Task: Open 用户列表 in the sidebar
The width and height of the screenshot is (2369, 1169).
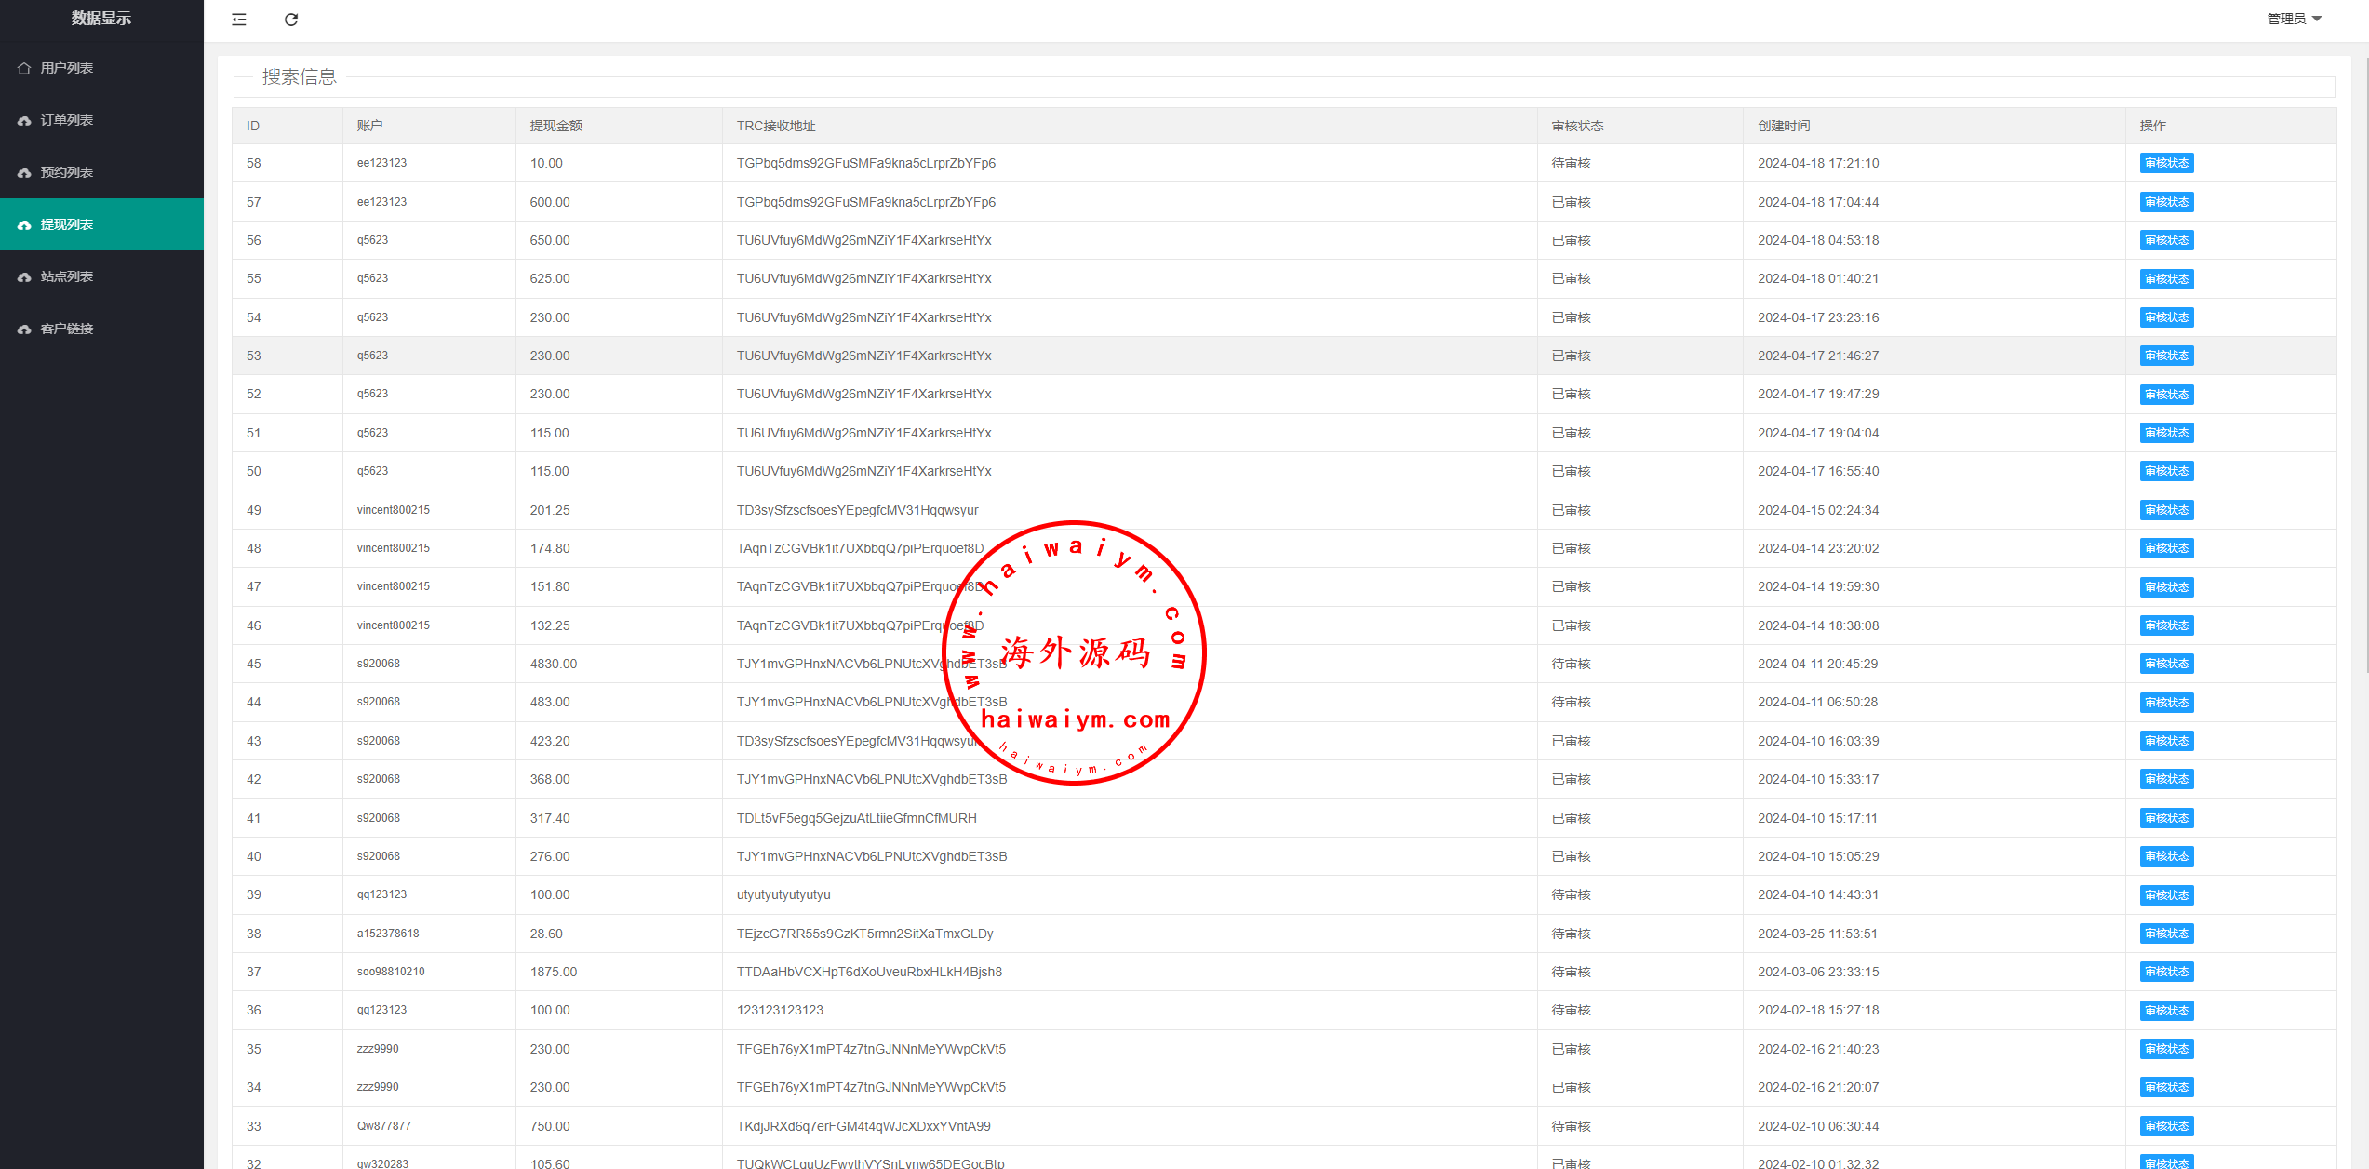Action: pyautogui.click(x=67, y=68)
